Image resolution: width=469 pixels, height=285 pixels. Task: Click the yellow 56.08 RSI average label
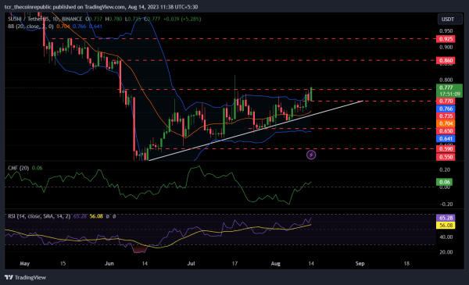[x=446, y=225]
